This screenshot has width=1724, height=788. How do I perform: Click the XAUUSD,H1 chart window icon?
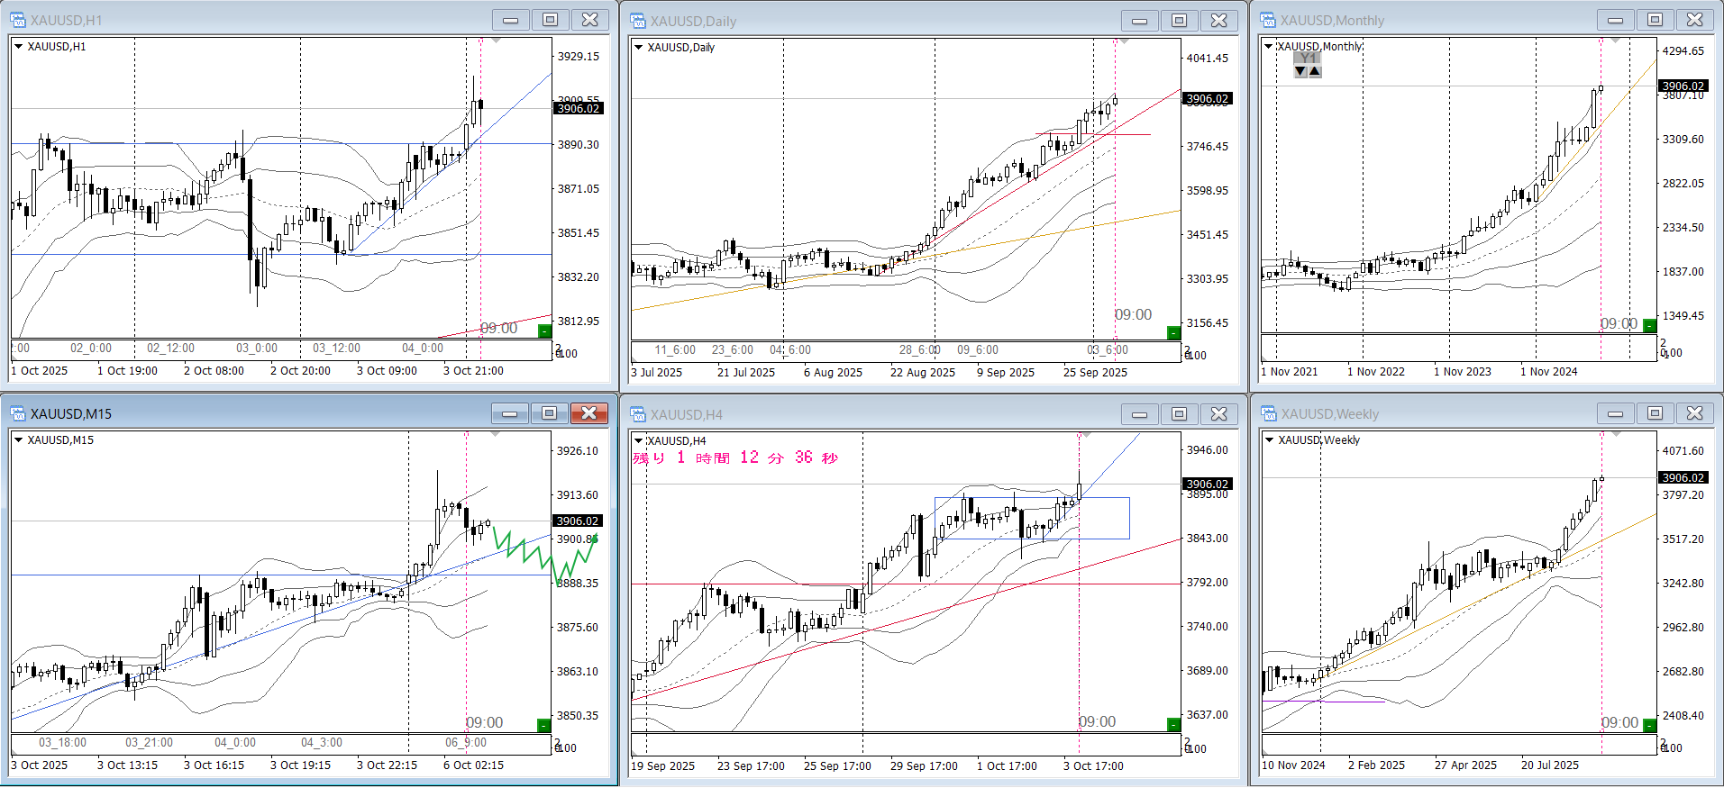18,20
